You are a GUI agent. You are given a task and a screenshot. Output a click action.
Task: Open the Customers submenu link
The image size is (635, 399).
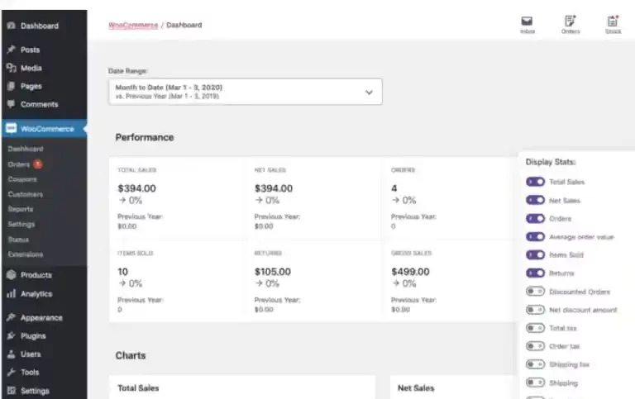(x=25, y=194)
